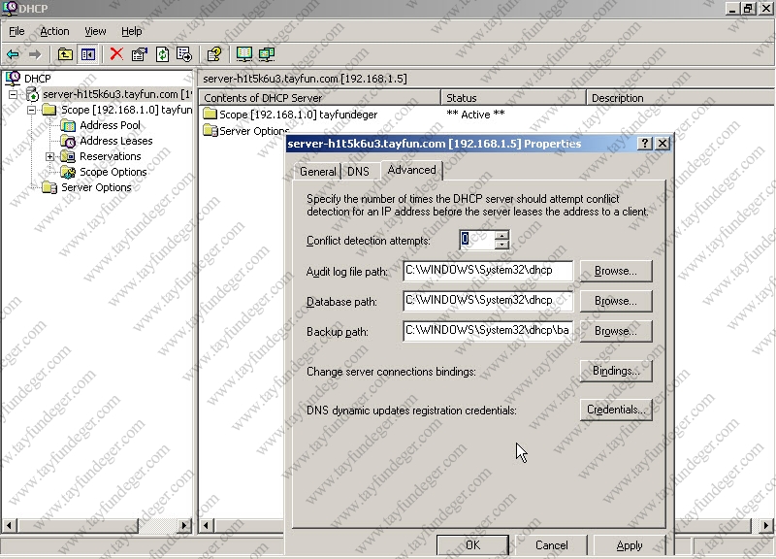Image resolution: width=776 pixels, height=559 pixels.
Task: Click the dialog's question mark help button
Action: click(644, 144)
